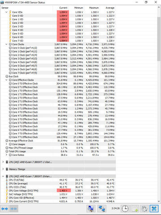Open sensor settings gear icon
The image size is (161, 215).
(144, 209)
